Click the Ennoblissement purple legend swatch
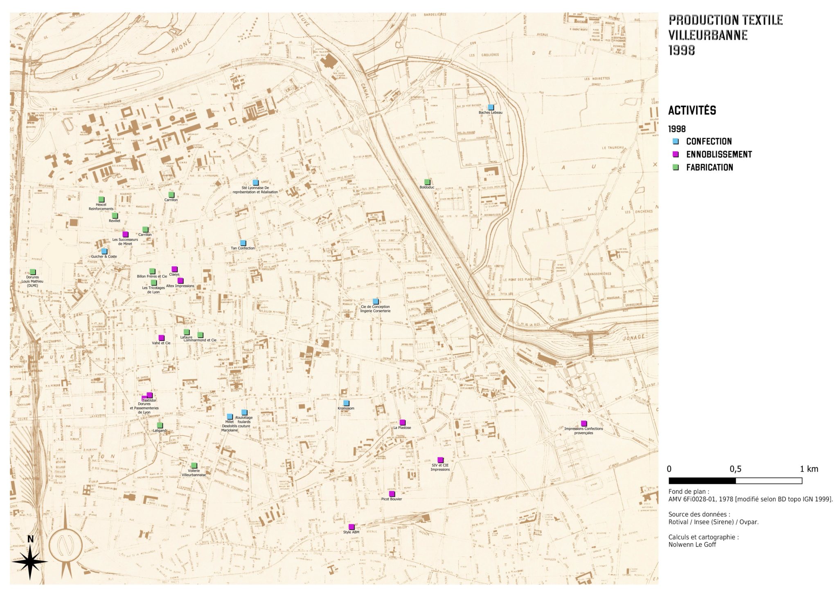Screen dimensions: 838x592 pyautogui.click(x=676, y=155)
